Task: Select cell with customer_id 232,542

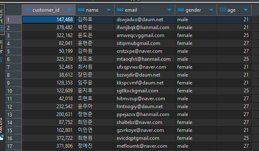Action: click(x=49, y=106)
